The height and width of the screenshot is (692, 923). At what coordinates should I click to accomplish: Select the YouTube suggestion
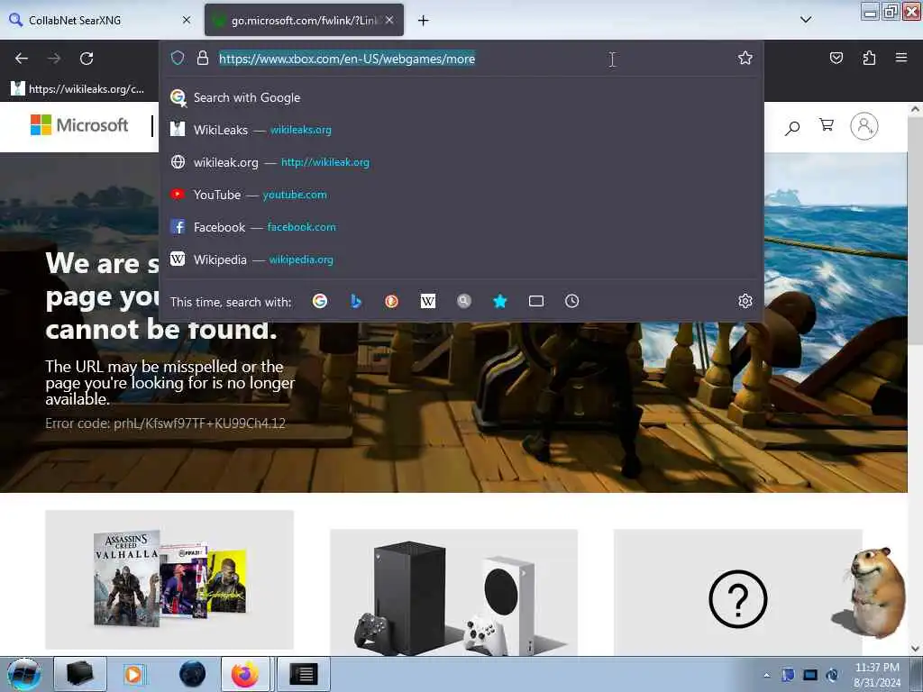pos(461,195)
